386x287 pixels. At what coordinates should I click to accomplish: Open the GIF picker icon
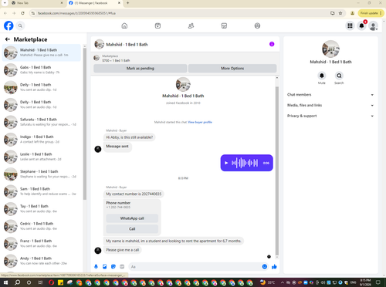(x=122, y=267)
